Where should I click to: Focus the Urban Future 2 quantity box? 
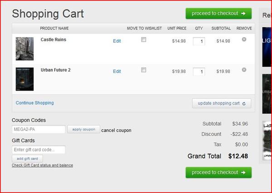click(x=199, y=72)
